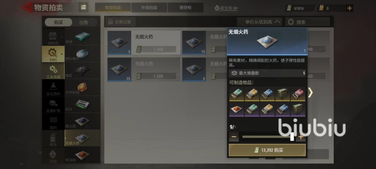Viewport: 376px width, 169px height.
Task: Click the plus icon to add currency
Action: [x=350, y=8]
